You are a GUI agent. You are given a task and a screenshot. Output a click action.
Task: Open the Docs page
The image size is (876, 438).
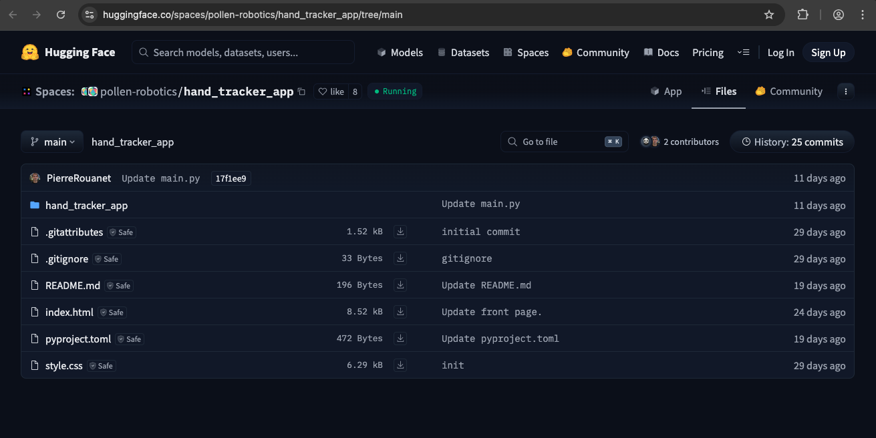tap(661, 53)
